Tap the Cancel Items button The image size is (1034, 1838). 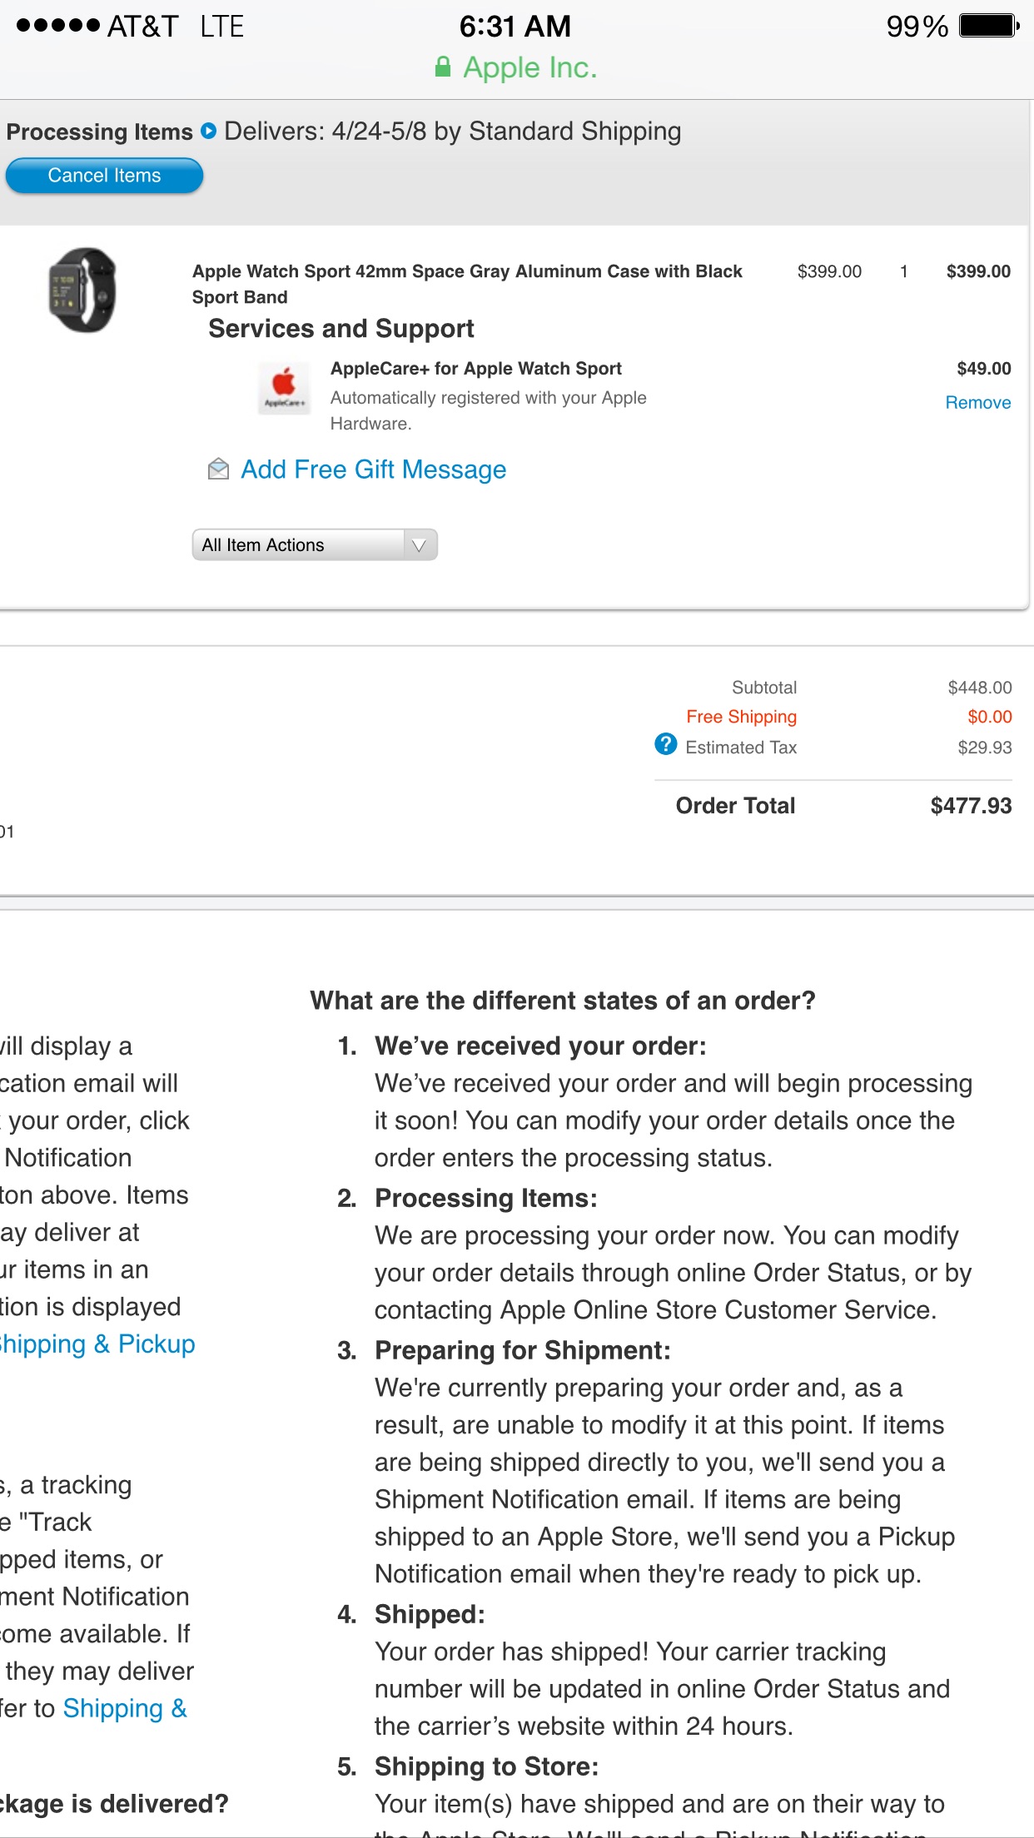tap(104, 176)
